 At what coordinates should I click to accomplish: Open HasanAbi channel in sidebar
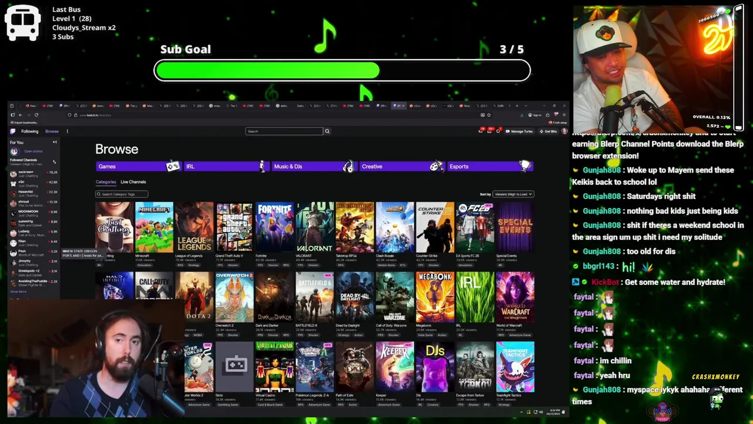click(x=34, y=194)
